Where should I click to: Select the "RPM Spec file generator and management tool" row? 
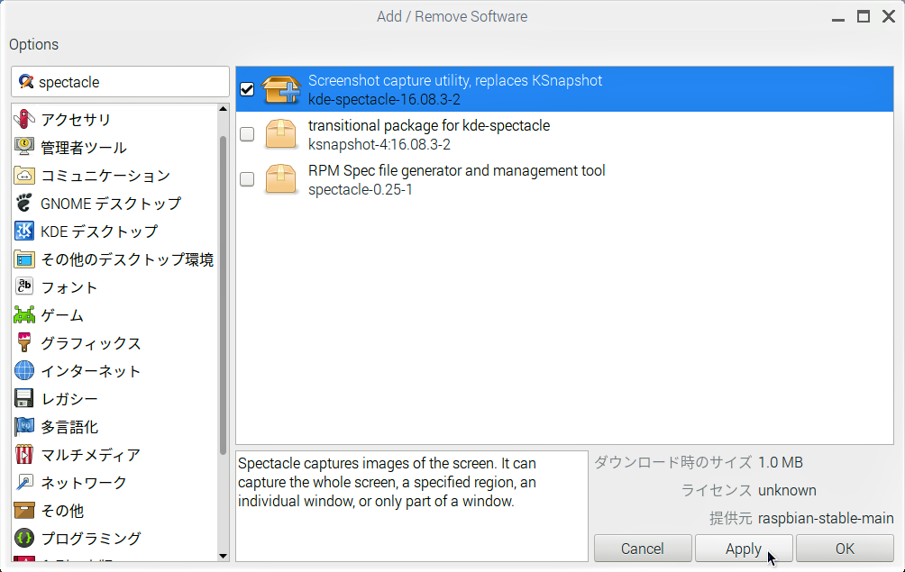tap(564, 179)
